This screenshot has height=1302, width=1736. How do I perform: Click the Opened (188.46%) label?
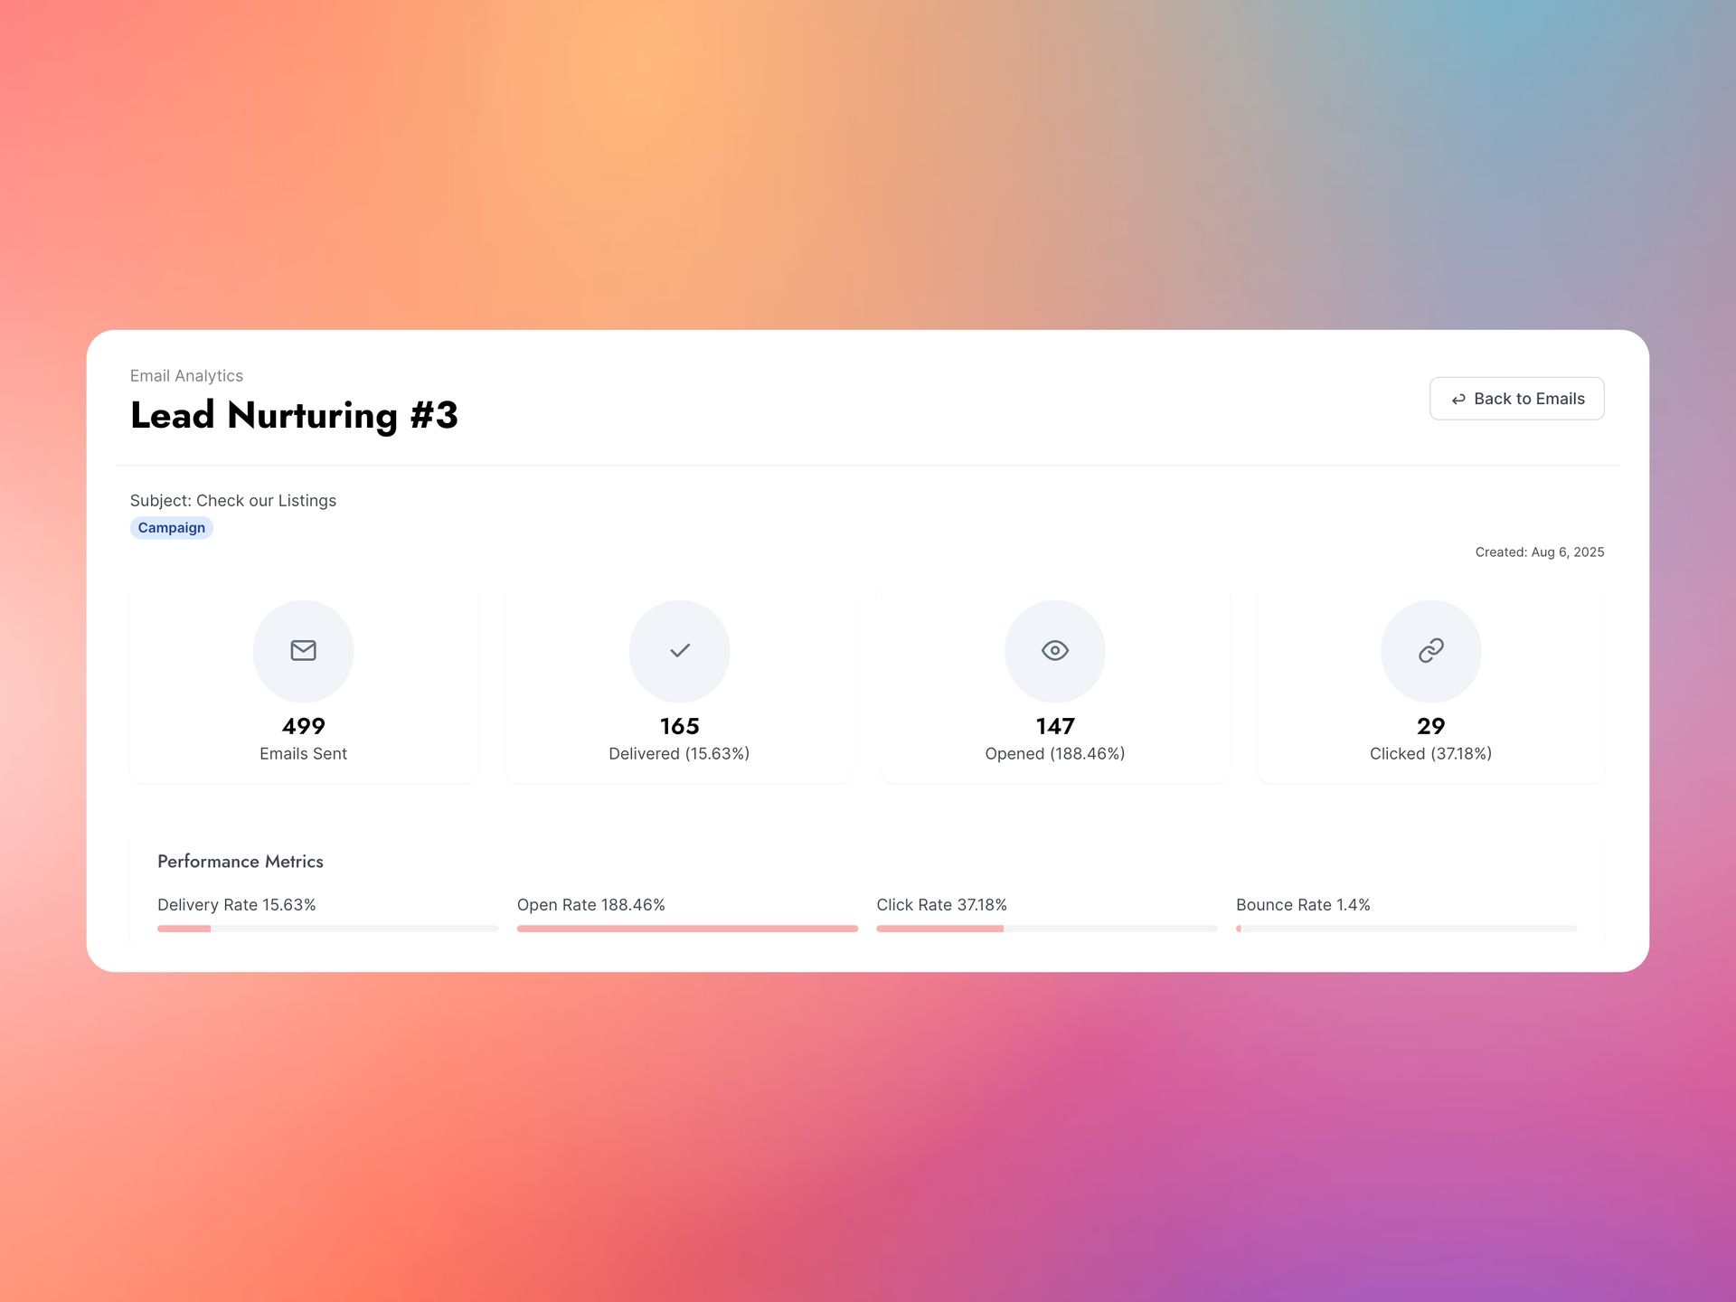point(1055,754)
